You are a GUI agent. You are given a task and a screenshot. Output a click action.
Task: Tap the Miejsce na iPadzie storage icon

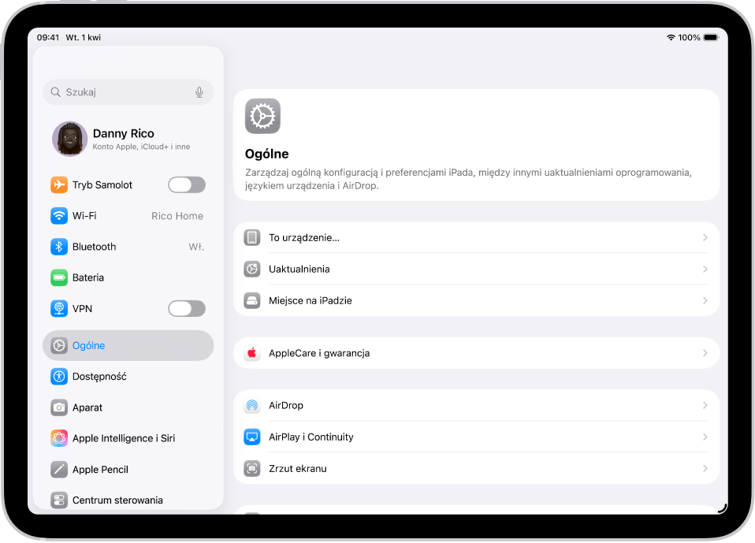coord(252,301)
